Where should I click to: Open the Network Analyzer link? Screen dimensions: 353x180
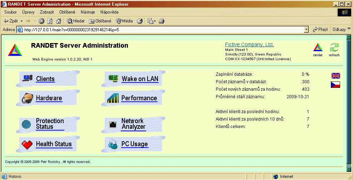point(133,124)
